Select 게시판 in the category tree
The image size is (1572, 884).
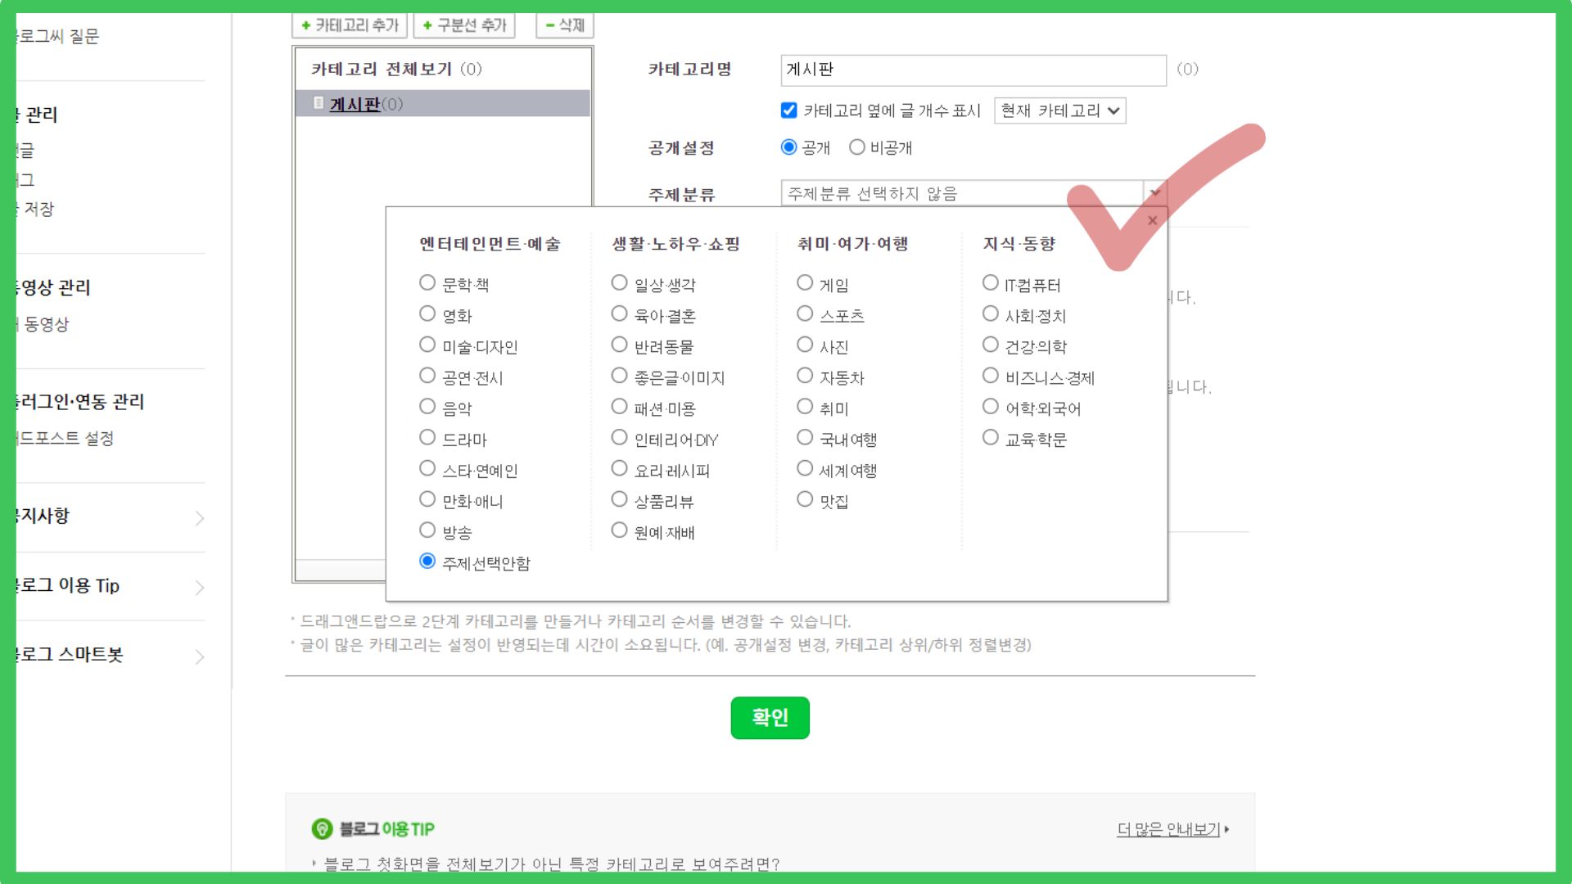tap(355, 104)
